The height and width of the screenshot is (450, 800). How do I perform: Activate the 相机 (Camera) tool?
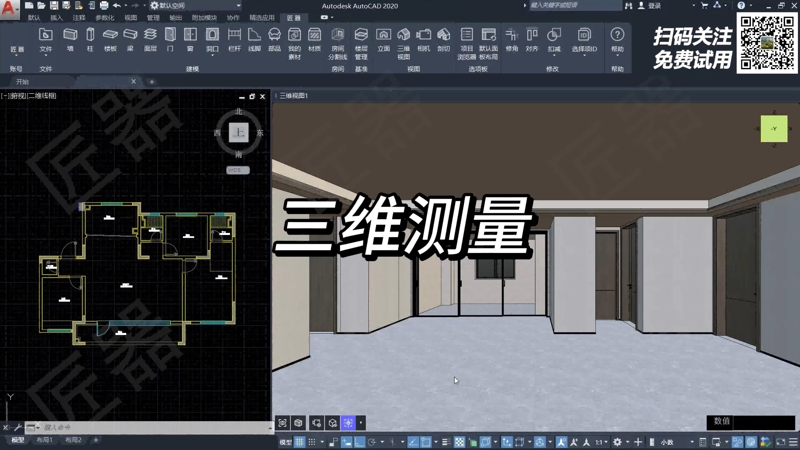[x=423, y=40]
